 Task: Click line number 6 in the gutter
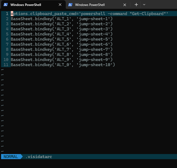point(7,39)
